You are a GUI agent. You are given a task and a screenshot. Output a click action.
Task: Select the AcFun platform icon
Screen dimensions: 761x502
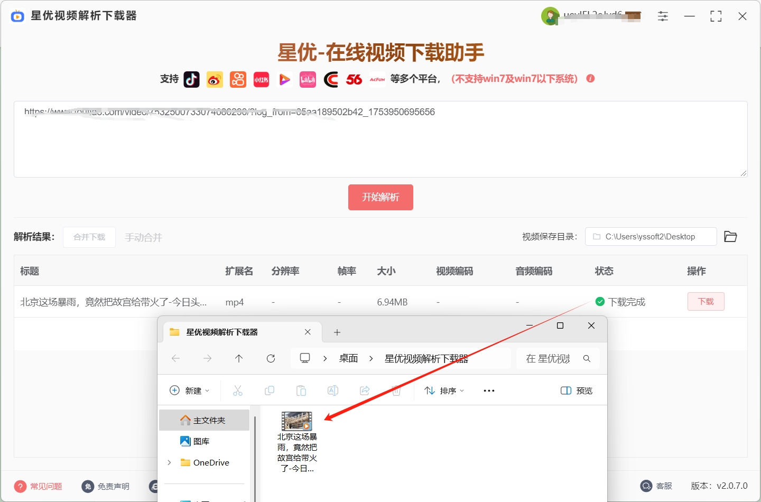point(377,79)
